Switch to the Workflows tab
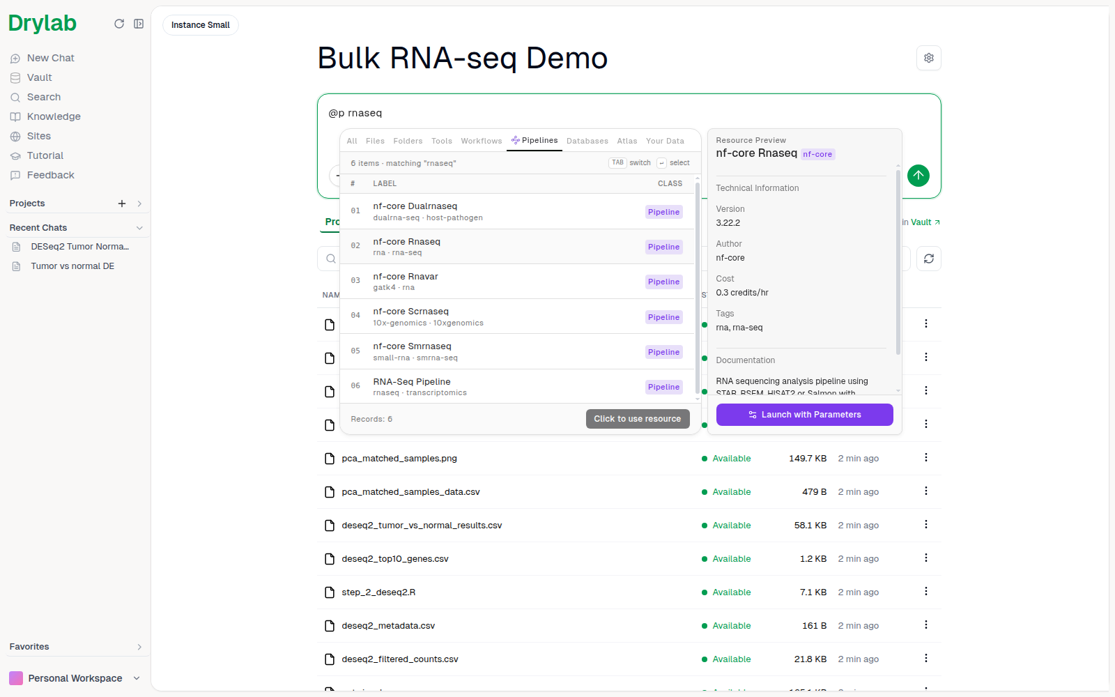 [x=482, y=141]
